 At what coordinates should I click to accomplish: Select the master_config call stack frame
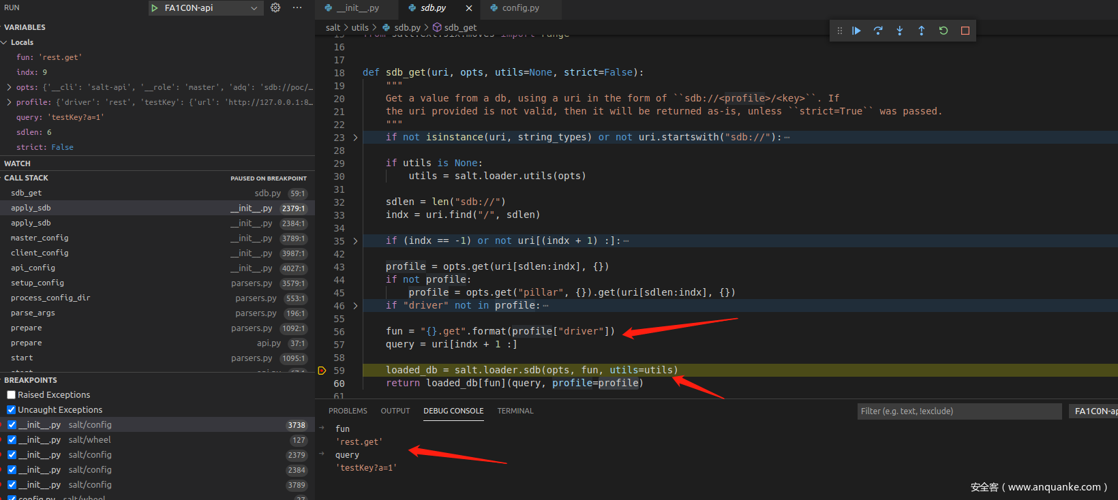[40, 238]
